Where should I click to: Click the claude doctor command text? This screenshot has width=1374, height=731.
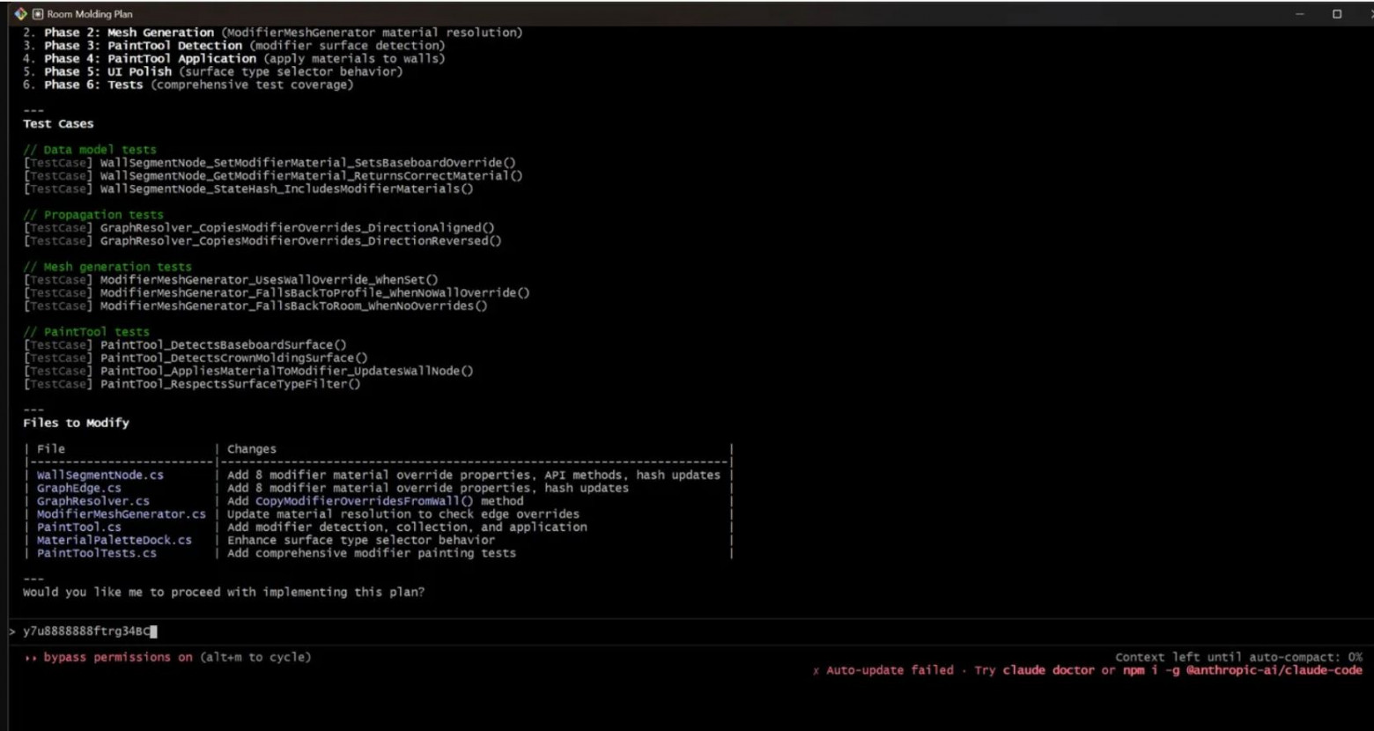tap(1048, 670)
